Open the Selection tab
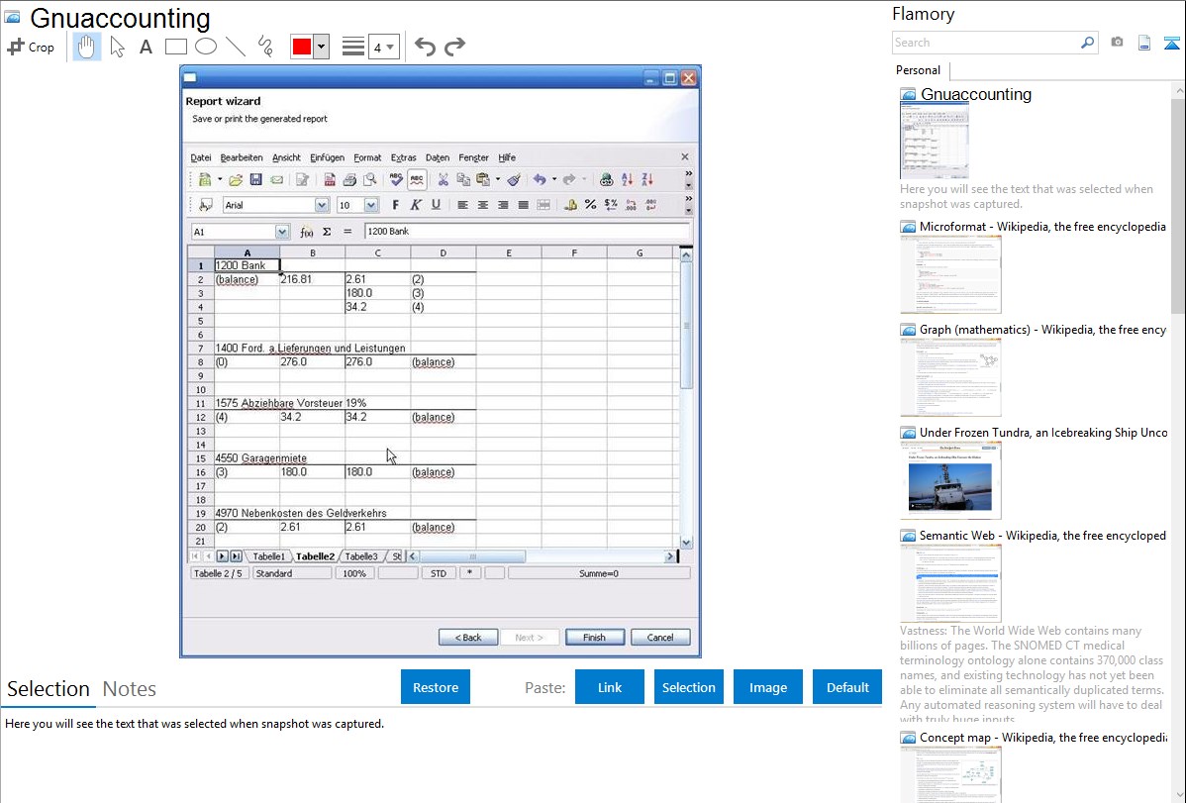Screen dimensions: 1186x803 [x=49, y=689]
